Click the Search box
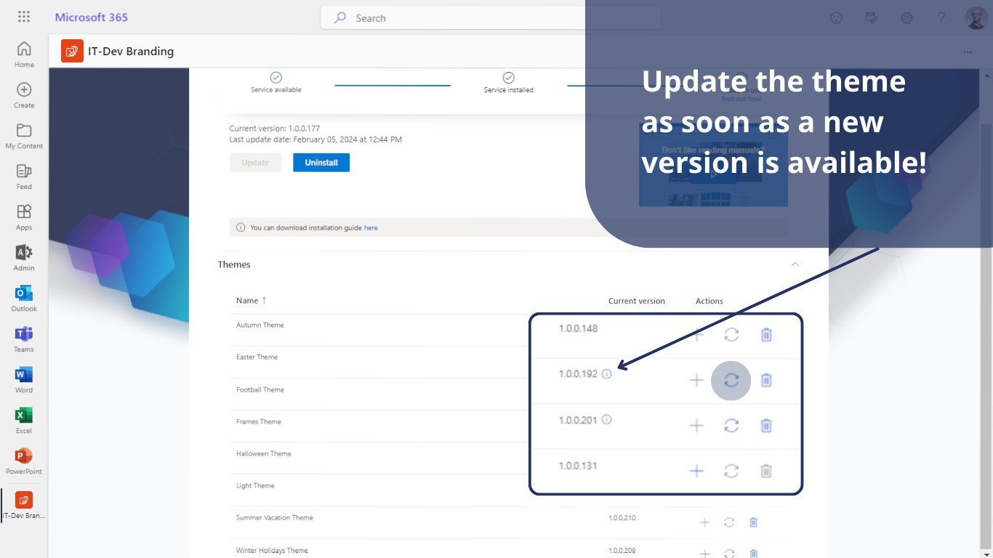The width and height of the screenshot is (993, 558). point(491,17)
